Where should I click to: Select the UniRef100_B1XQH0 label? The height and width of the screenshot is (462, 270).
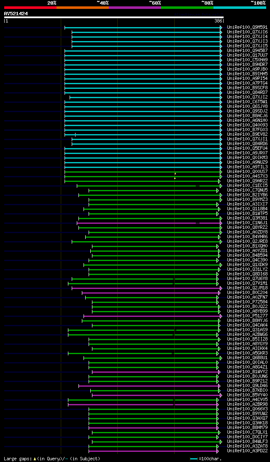pos(247,246)
